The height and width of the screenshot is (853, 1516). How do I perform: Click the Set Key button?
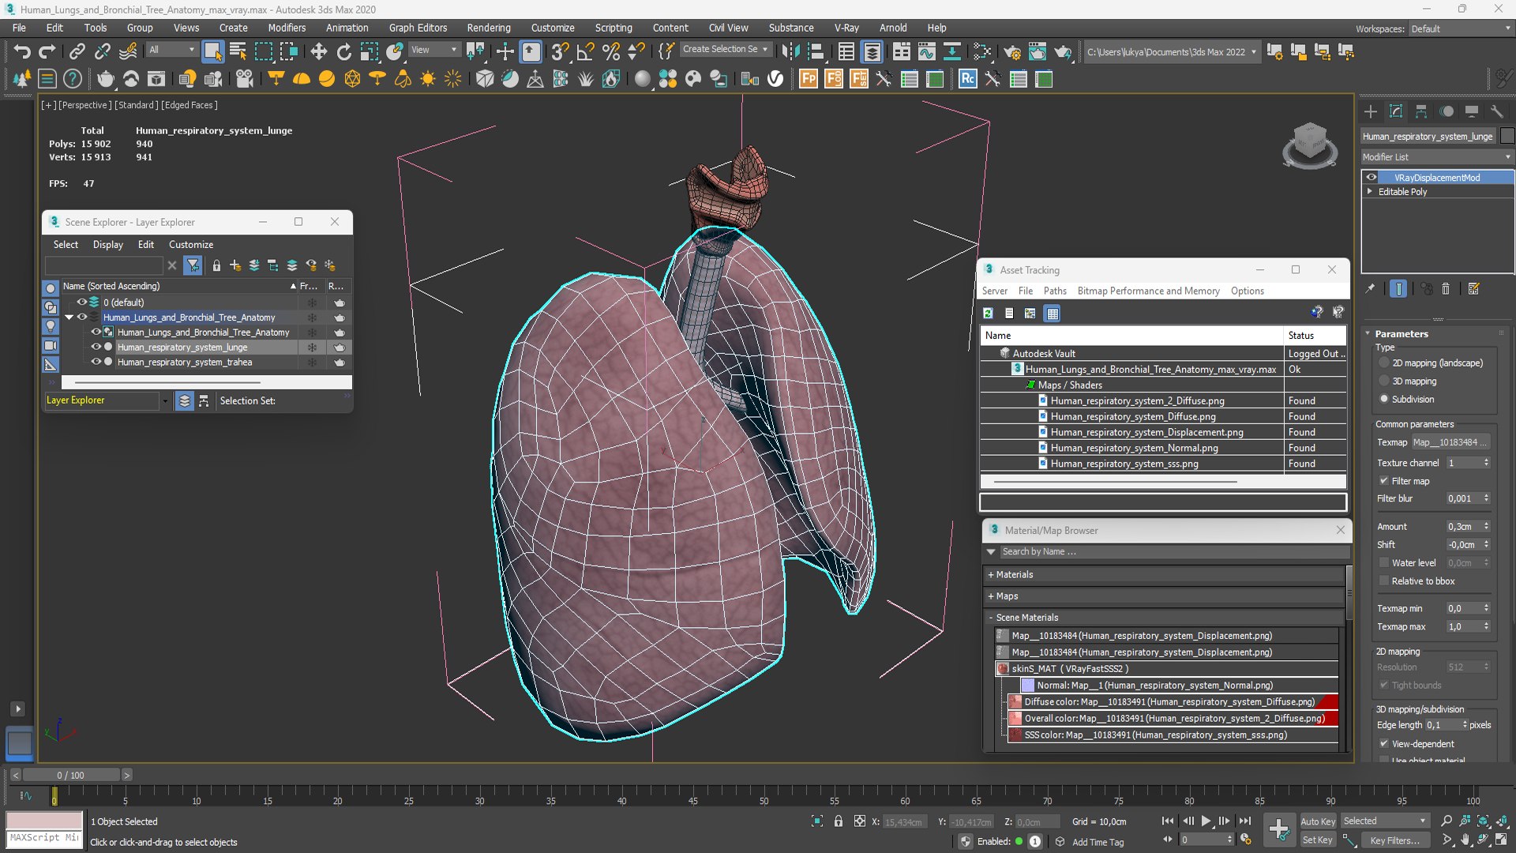pyautogui.click(x=1317, y=840)
